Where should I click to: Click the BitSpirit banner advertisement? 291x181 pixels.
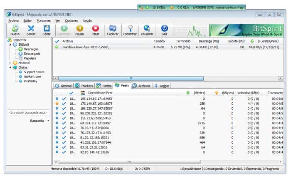tap(247, 30)
